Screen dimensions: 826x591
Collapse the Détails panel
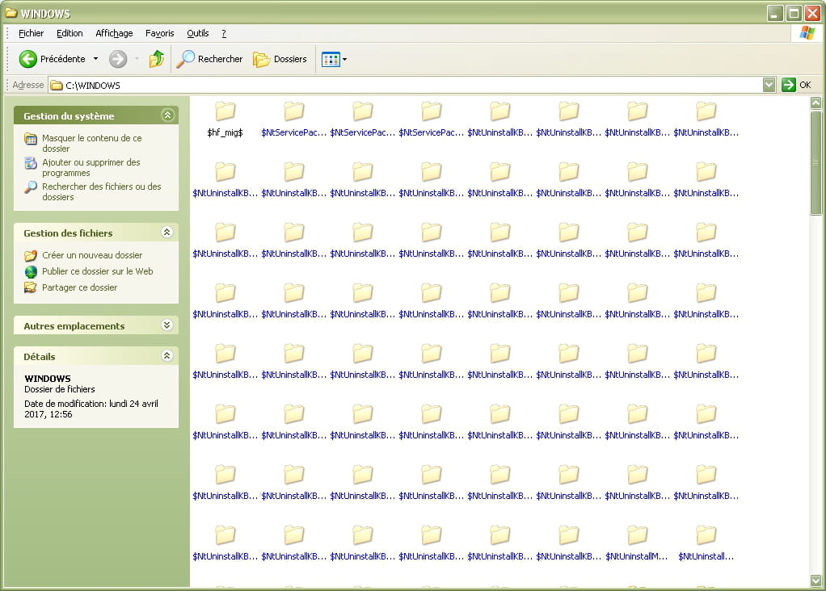click(167, 355)
